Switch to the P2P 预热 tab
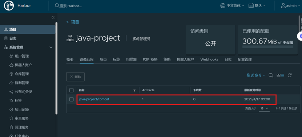This screenshot has width=302, height=137. 150,59
